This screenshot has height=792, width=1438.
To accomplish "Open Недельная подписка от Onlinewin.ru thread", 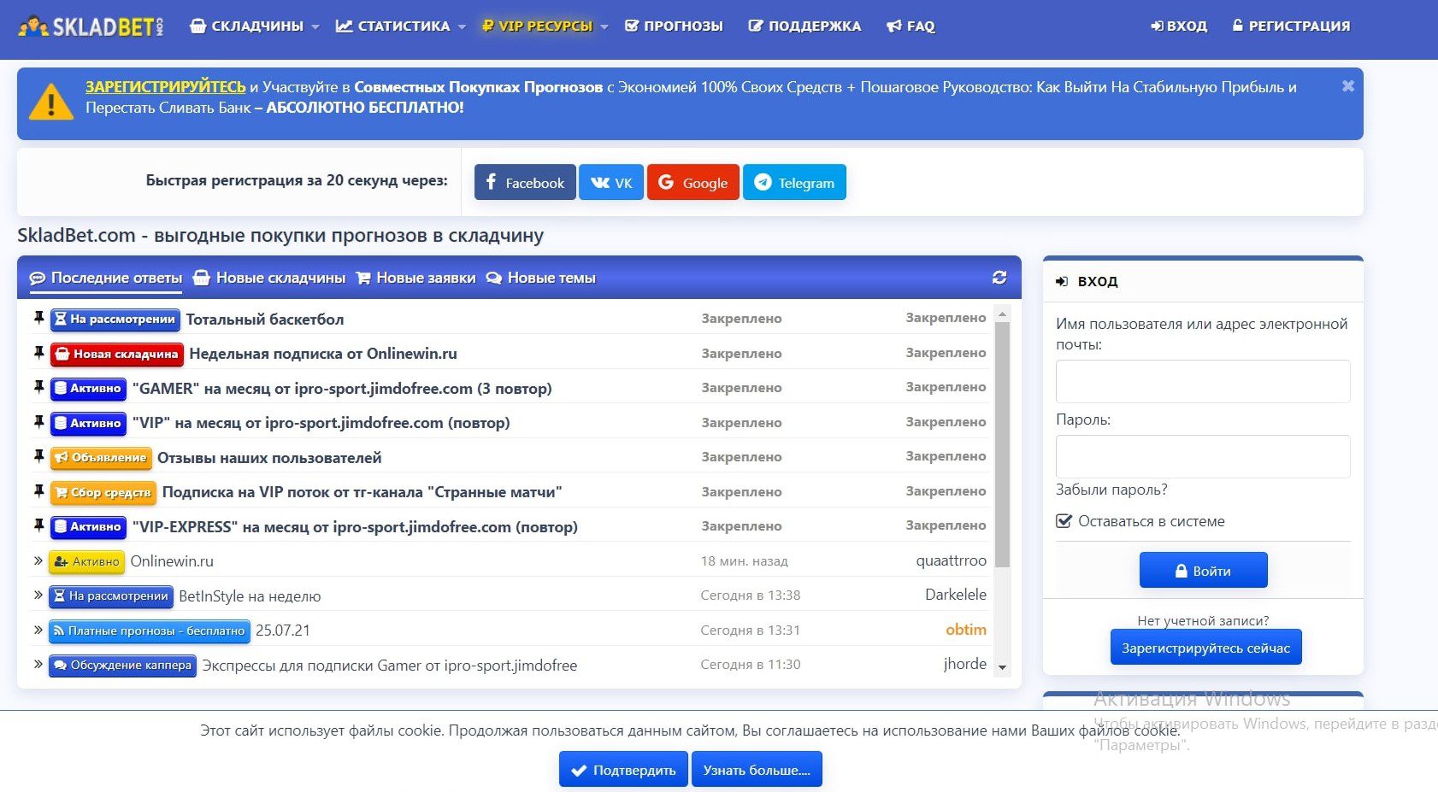I will tap(323, 354).
